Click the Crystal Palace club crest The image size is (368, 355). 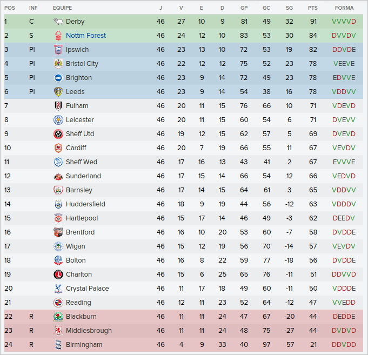(58, 289)
